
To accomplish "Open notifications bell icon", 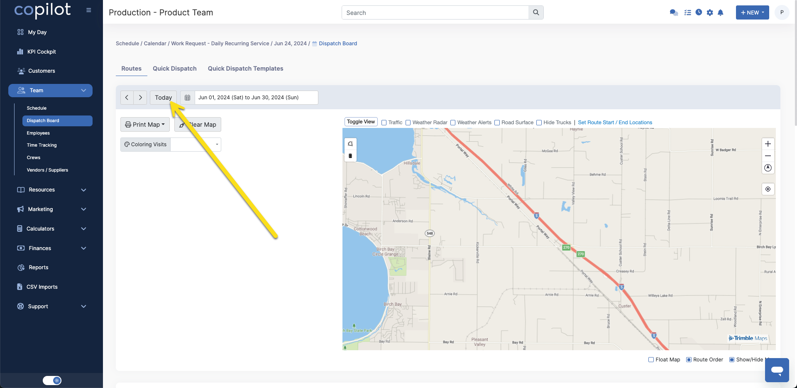I will [721, 12].
